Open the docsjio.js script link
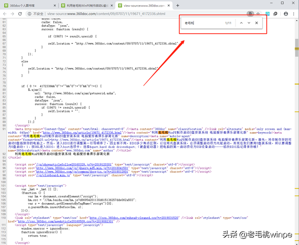299x245 pixels. click(82, 172)
